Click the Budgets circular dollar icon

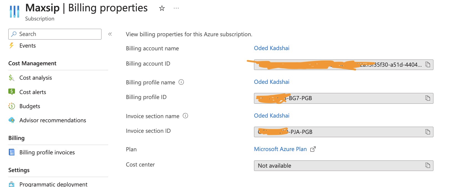[12, 106]
